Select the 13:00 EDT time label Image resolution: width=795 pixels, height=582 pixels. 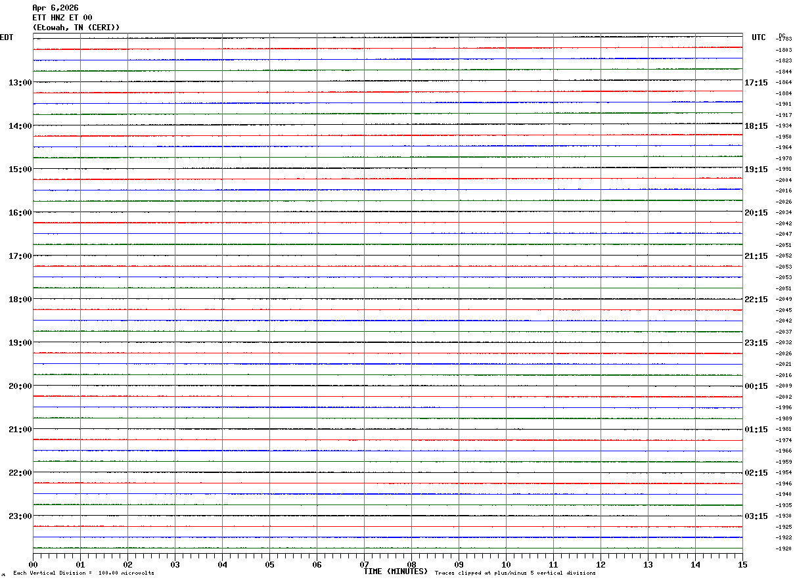tap(20, 83)
